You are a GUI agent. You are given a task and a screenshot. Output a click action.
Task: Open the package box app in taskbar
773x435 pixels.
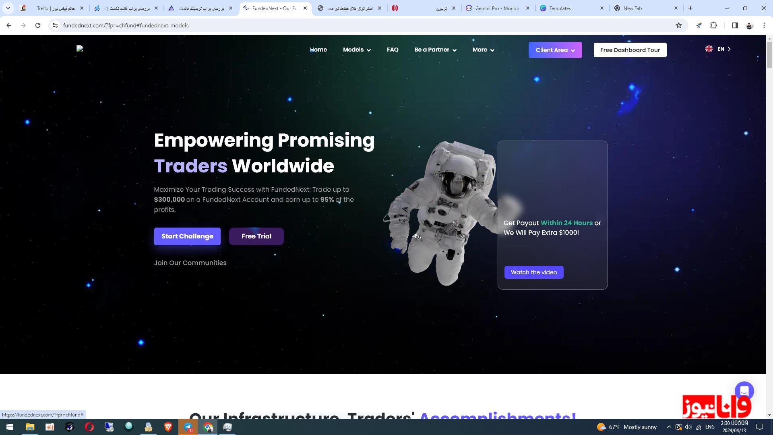click(148, 427)
